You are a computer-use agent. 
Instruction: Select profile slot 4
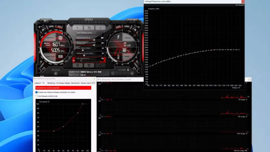click(x=124, y=74)
